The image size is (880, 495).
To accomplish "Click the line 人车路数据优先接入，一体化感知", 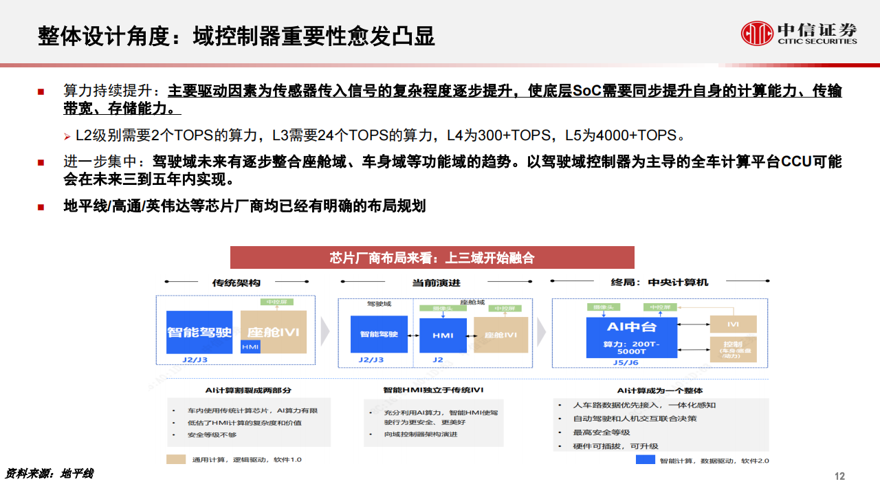I will (643, 405).
